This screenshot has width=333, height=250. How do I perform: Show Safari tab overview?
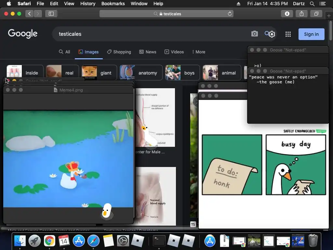click(x=316, y=14)
